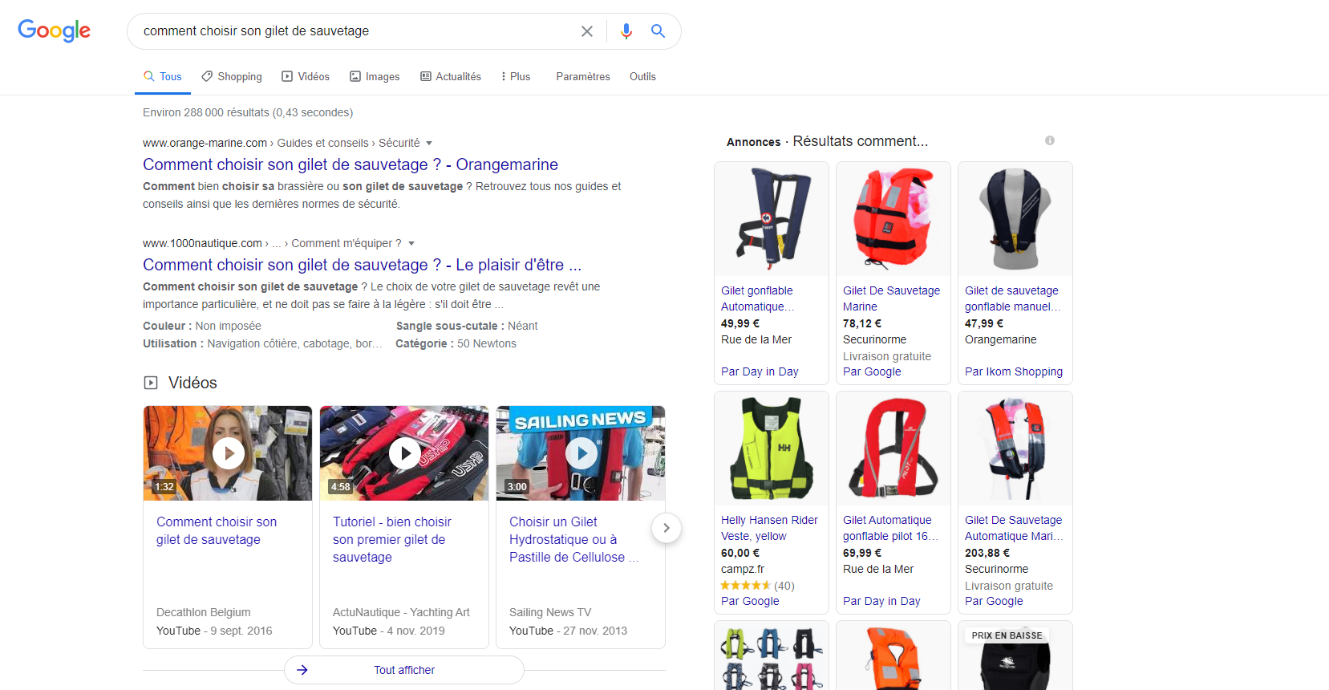Submit search with magnifying glass icon
The image size is (1329, 690).
click(x=658, y=31)
